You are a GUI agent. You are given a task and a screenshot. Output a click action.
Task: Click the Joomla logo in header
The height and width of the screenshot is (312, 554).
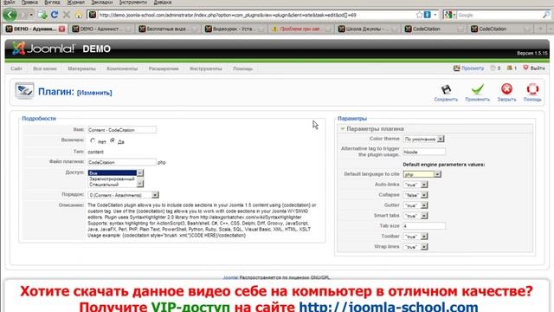click(43, 49)
